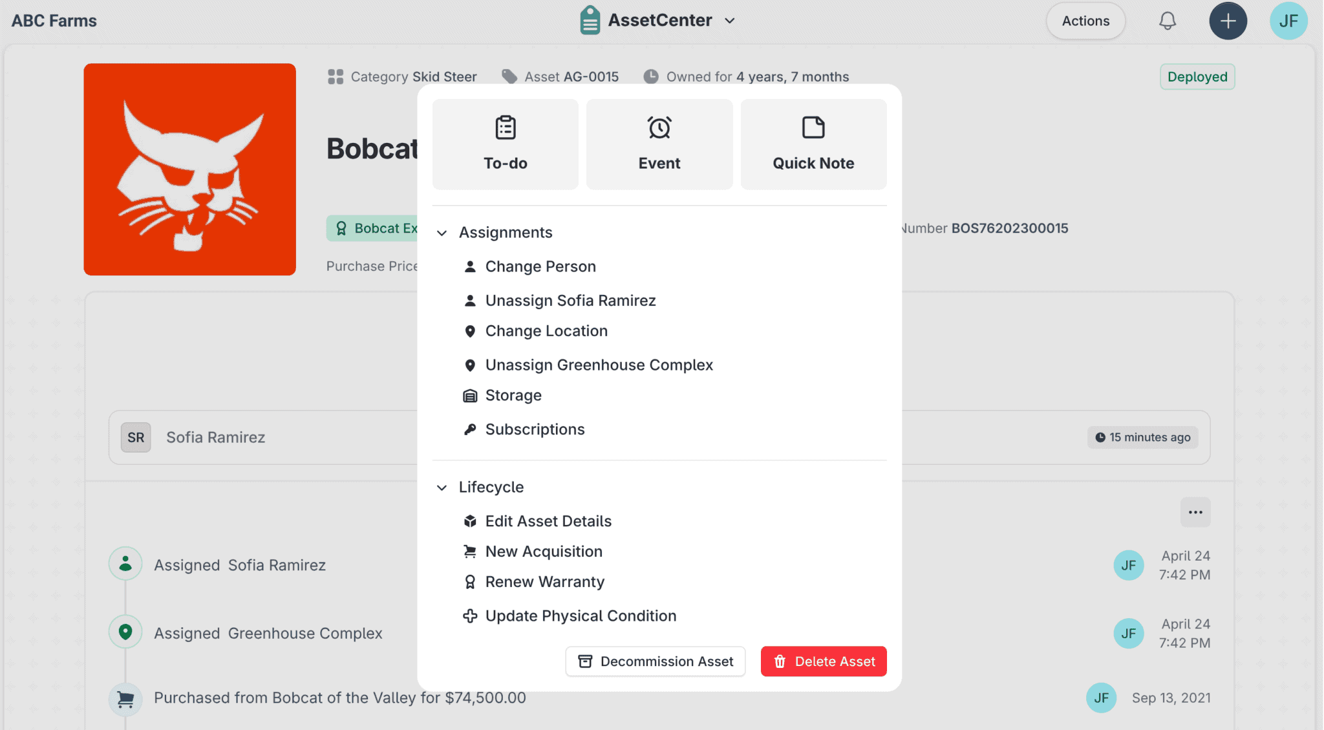Open the Actions button
The height and width of the screenshot is (730, 1324).
(x=1085, y=21)
